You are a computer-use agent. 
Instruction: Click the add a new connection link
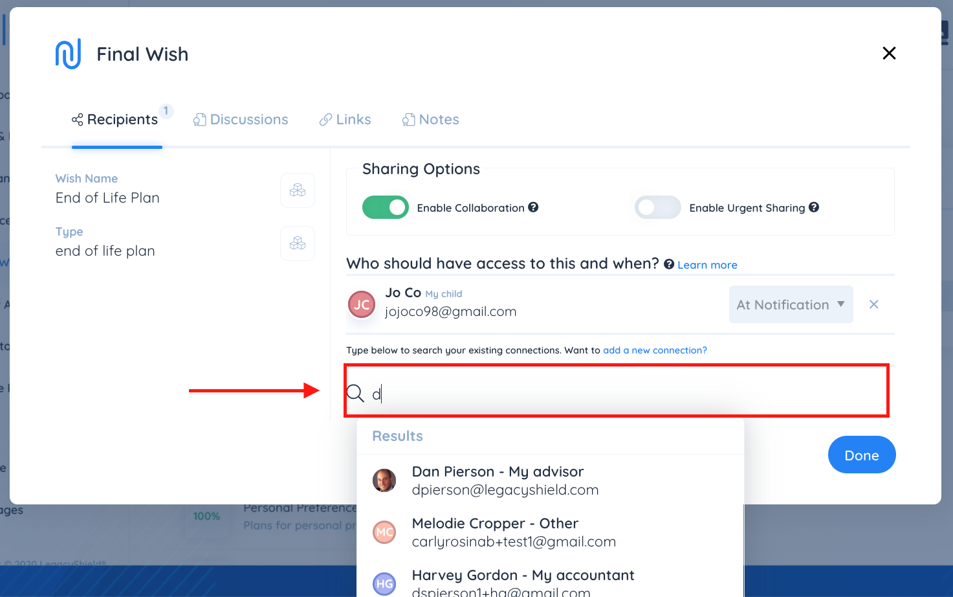pos(655,350)
